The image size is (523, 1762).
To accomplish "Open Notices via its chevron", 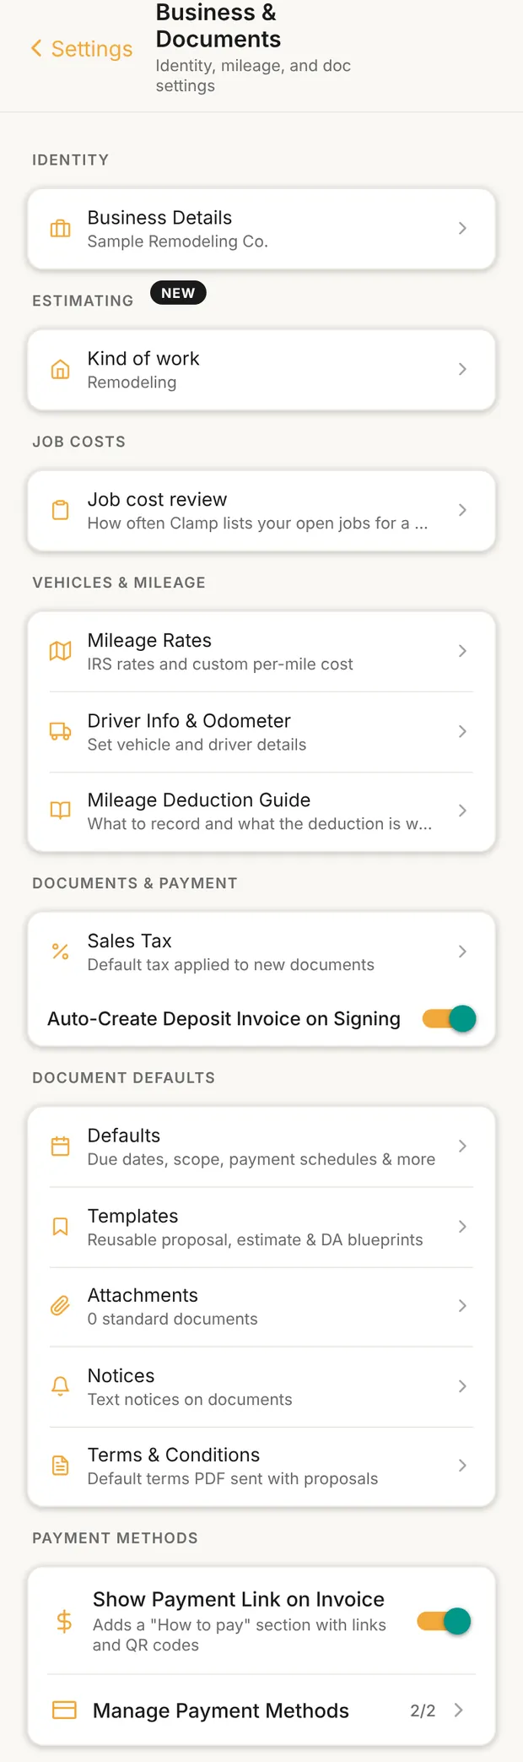I will (462, 1387).
